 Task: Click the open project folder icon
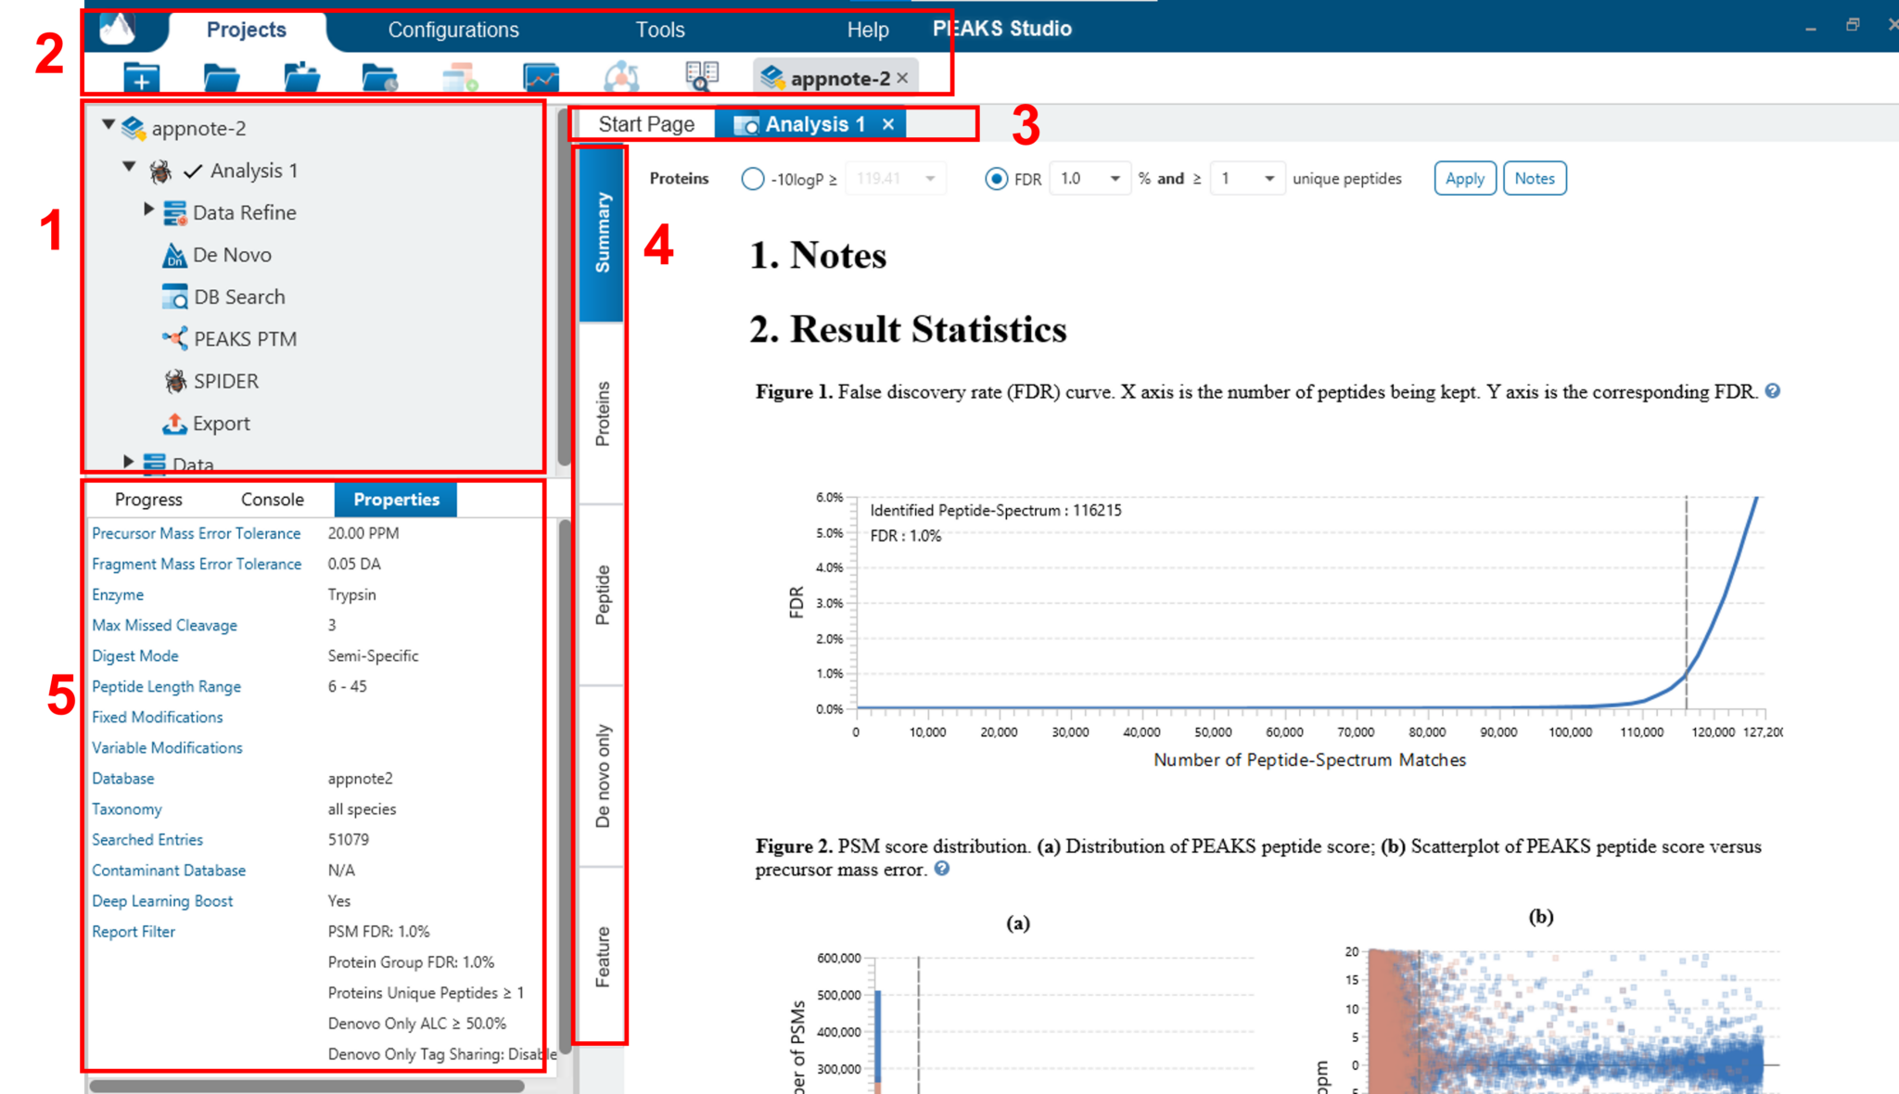tap(221, 79)
